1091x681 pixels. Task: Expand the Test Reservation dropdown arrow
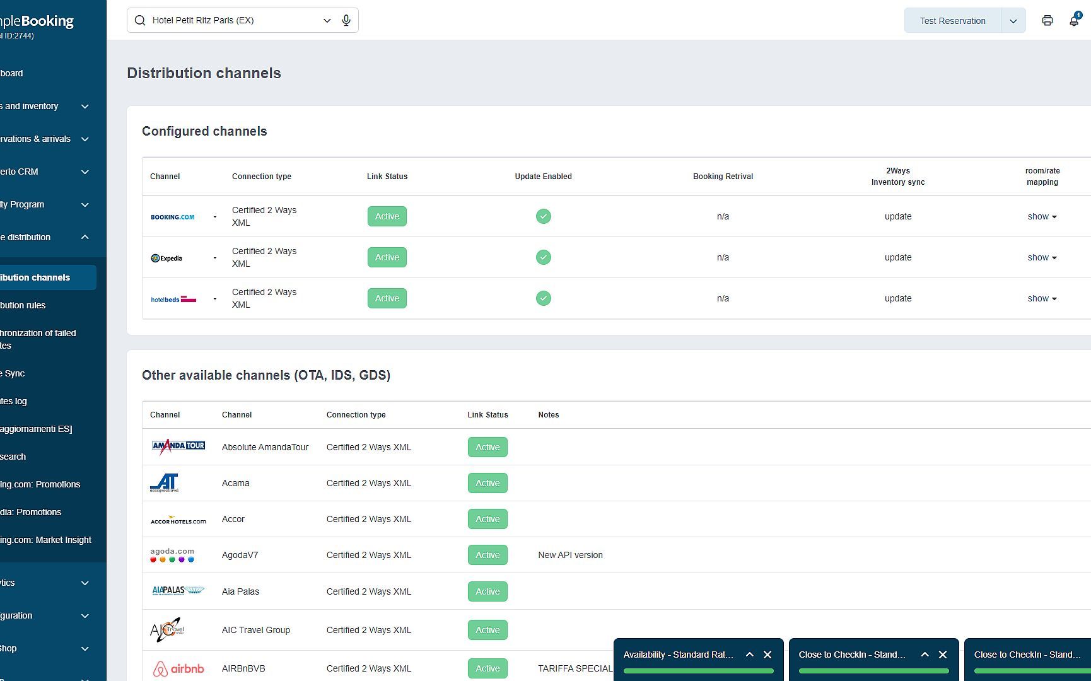click(1013, 21)
